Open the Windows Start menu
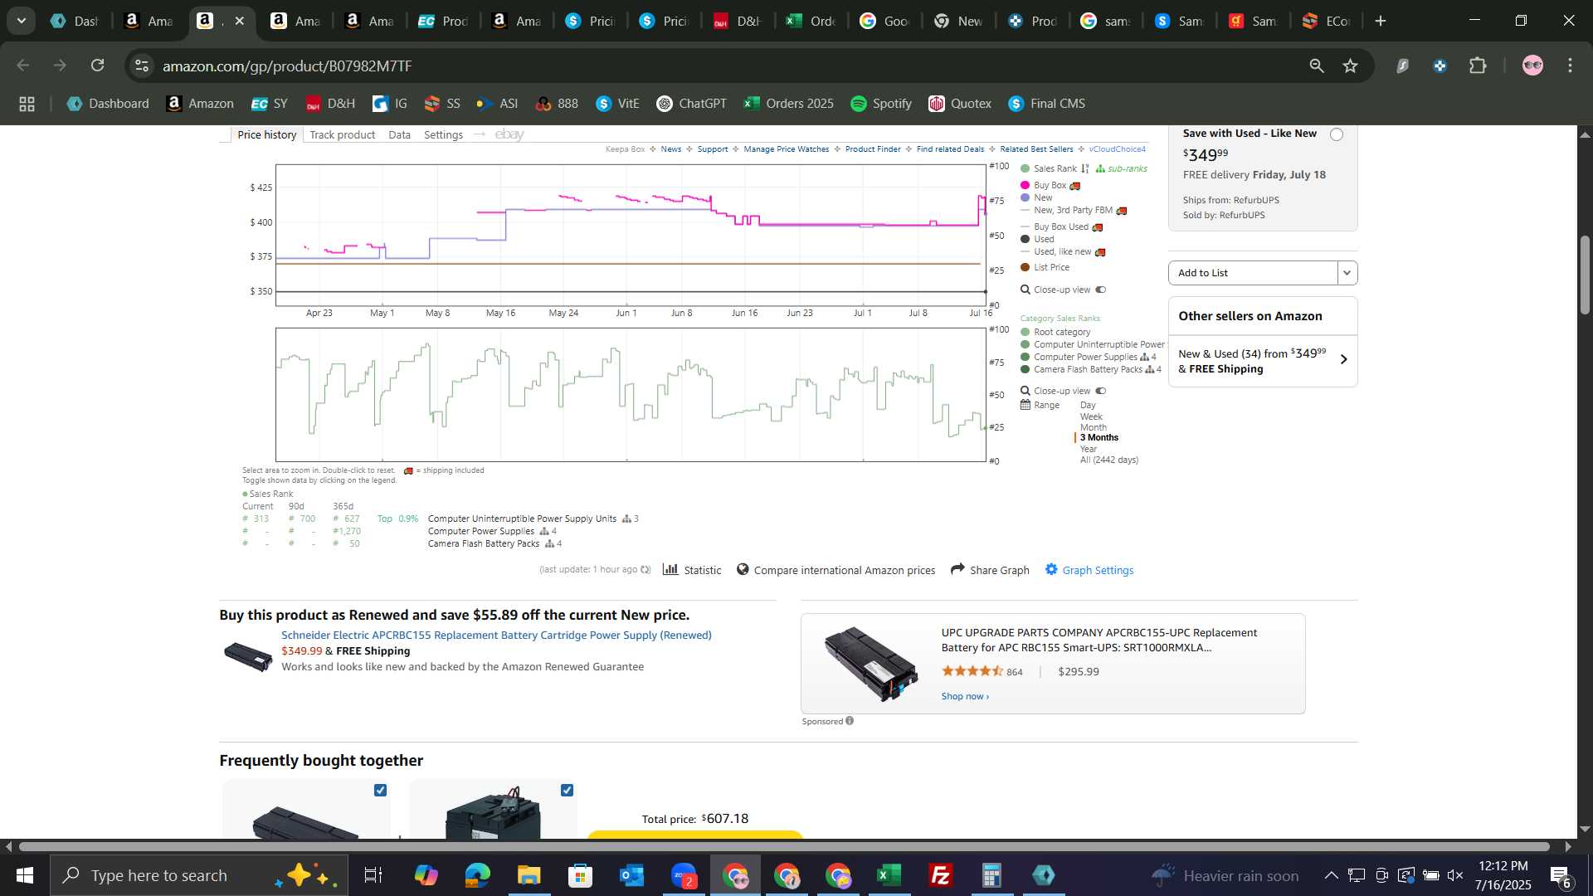Screen dimensions: 1593x896 coord(24,875)
